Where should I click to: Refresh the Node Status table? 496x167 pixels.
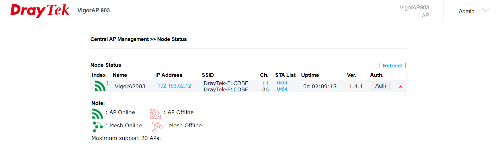[393, 66]
